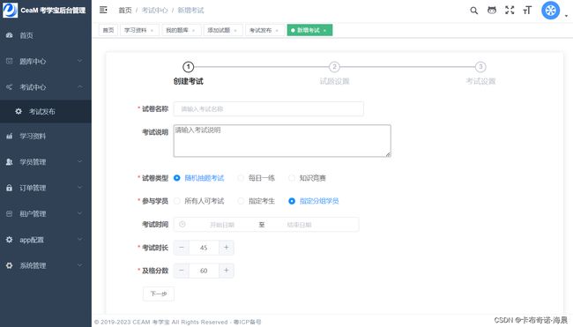
Task: Click step 1 创建考试 indicator
Action: click(x=188, y=67)
